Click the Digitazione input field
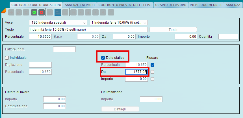This screenshot has width=243, height=118. tap(40, 65)
